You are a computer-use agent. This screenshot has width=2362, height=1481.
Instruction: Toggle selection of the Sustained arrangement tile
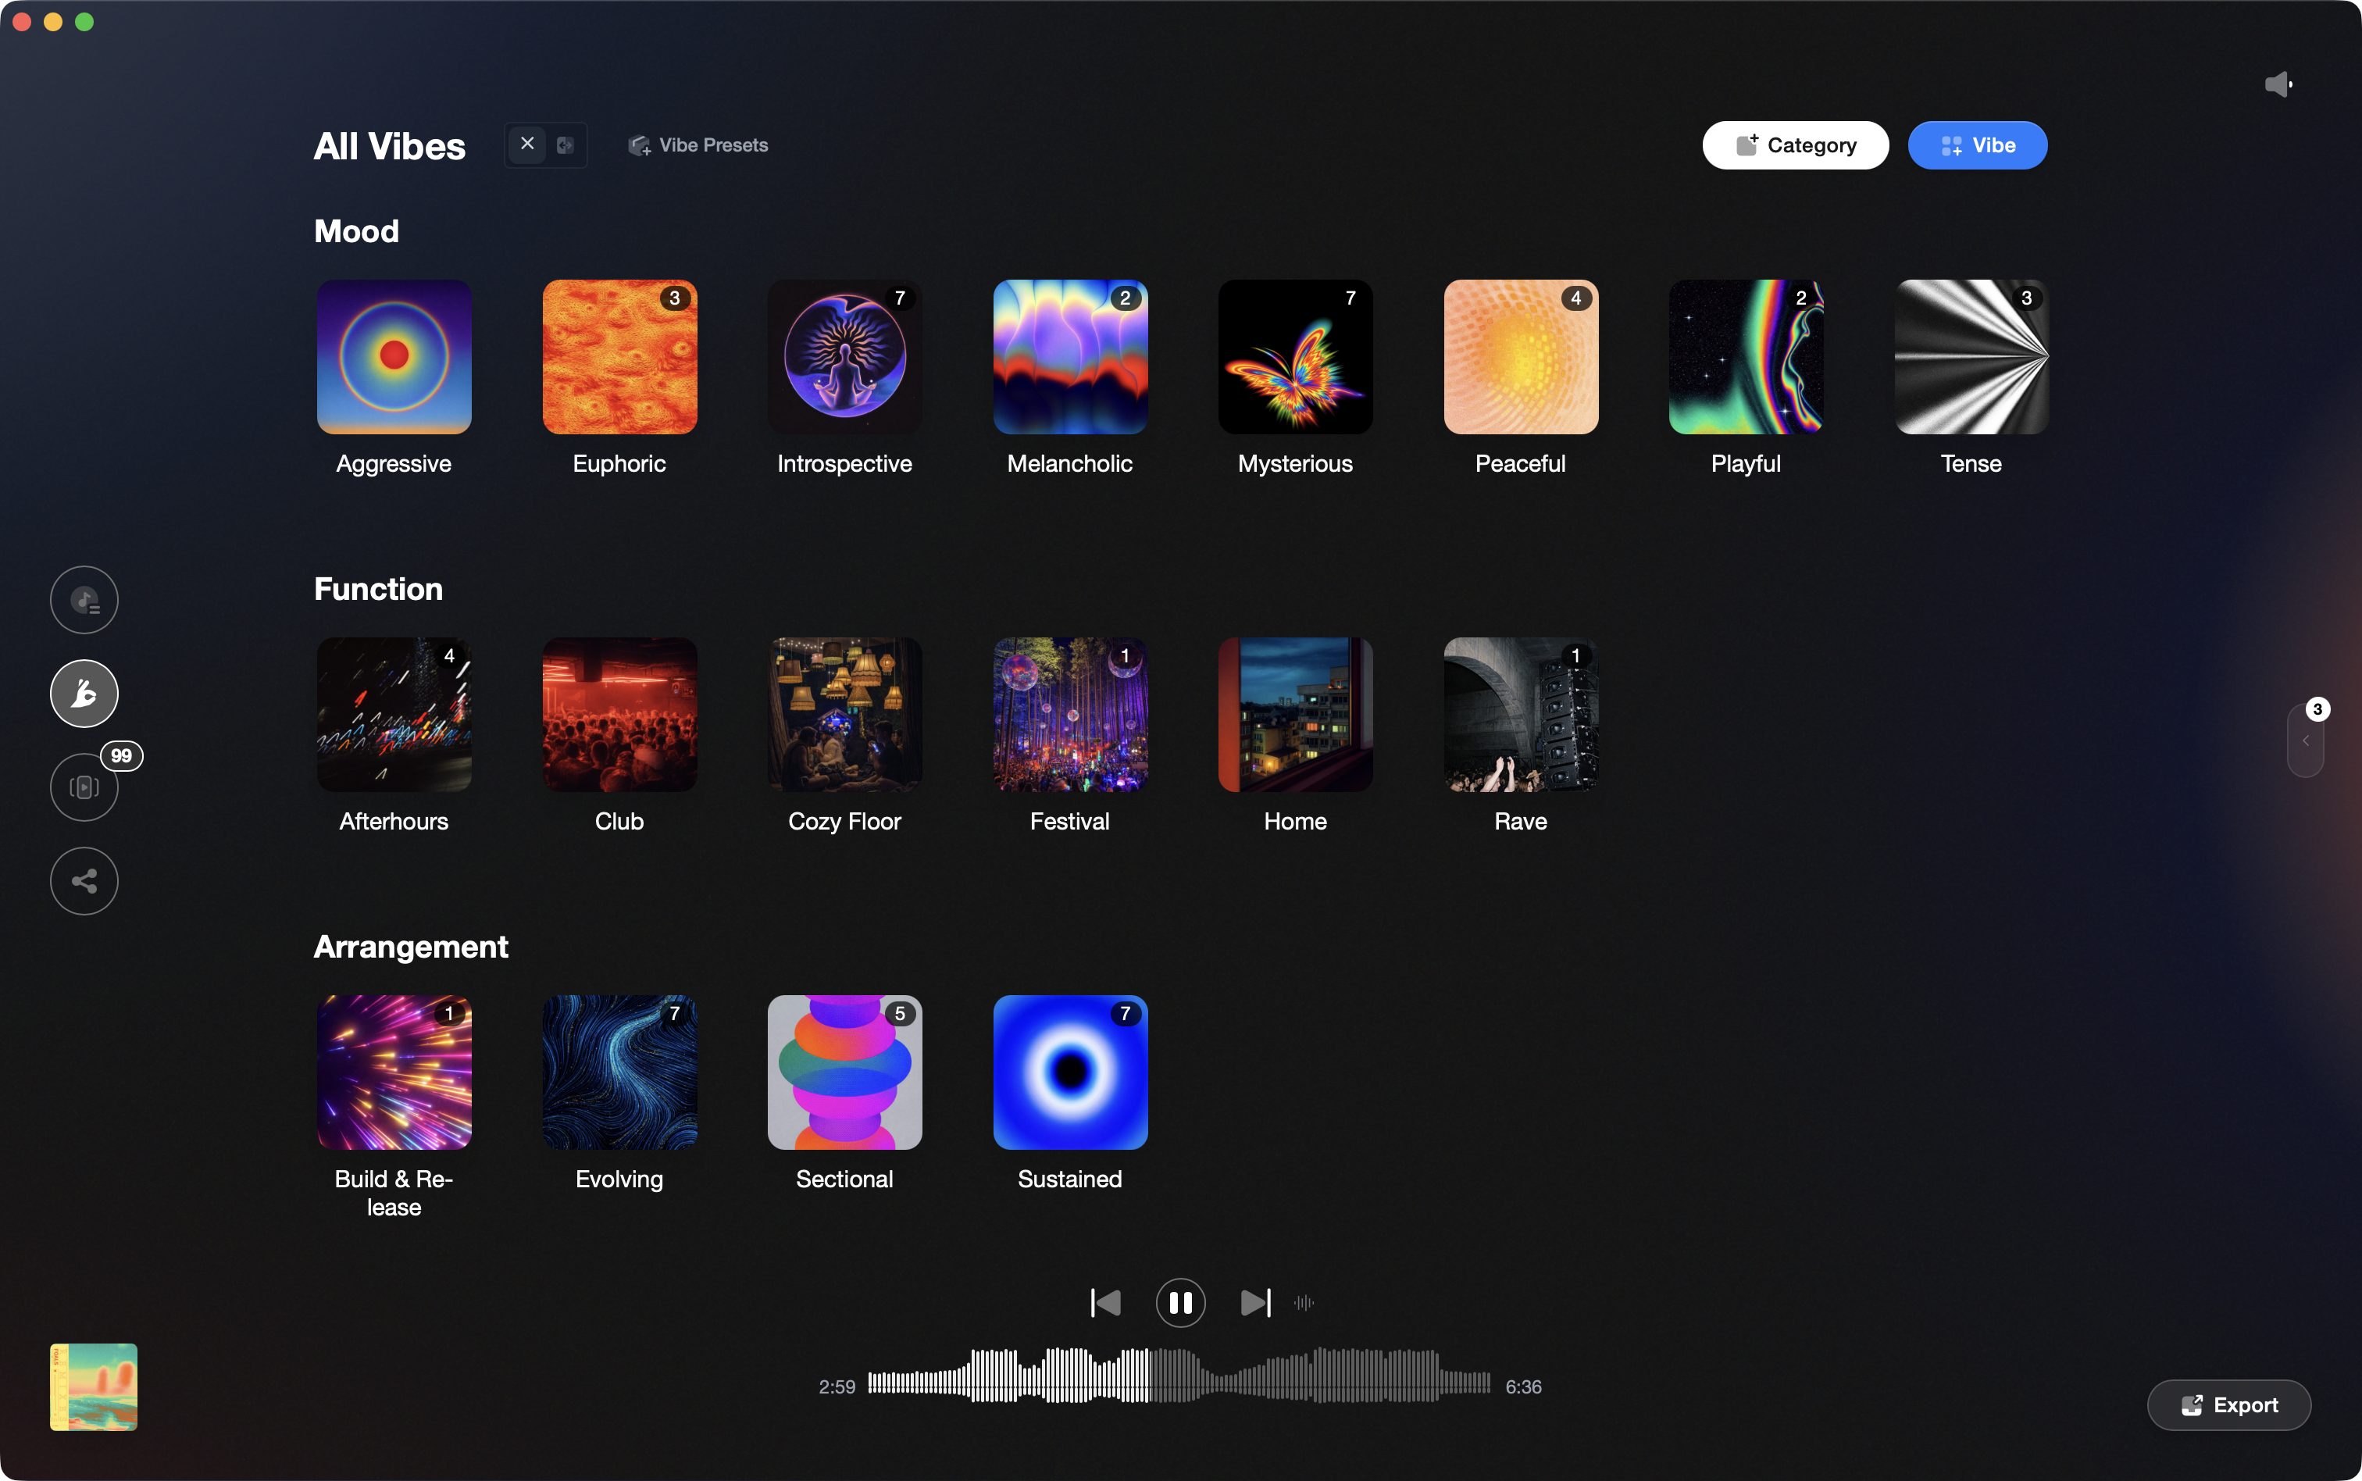pyautogui.click(x=1069, y=1072)
